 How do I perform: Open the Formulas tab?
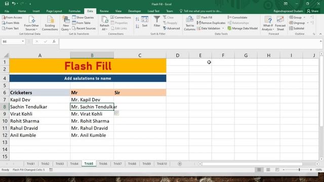tap(74, 11)
